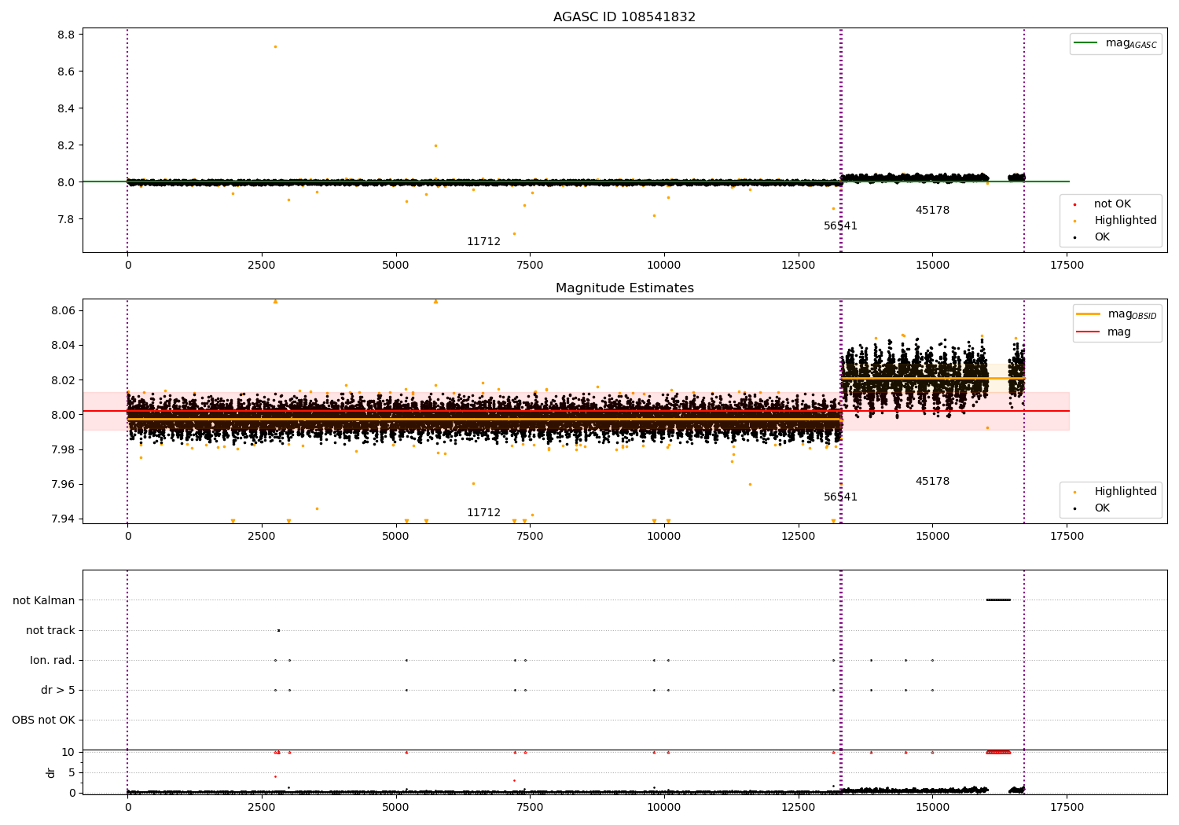Click the 8.06 y-axis tick label

pos(63,311)
